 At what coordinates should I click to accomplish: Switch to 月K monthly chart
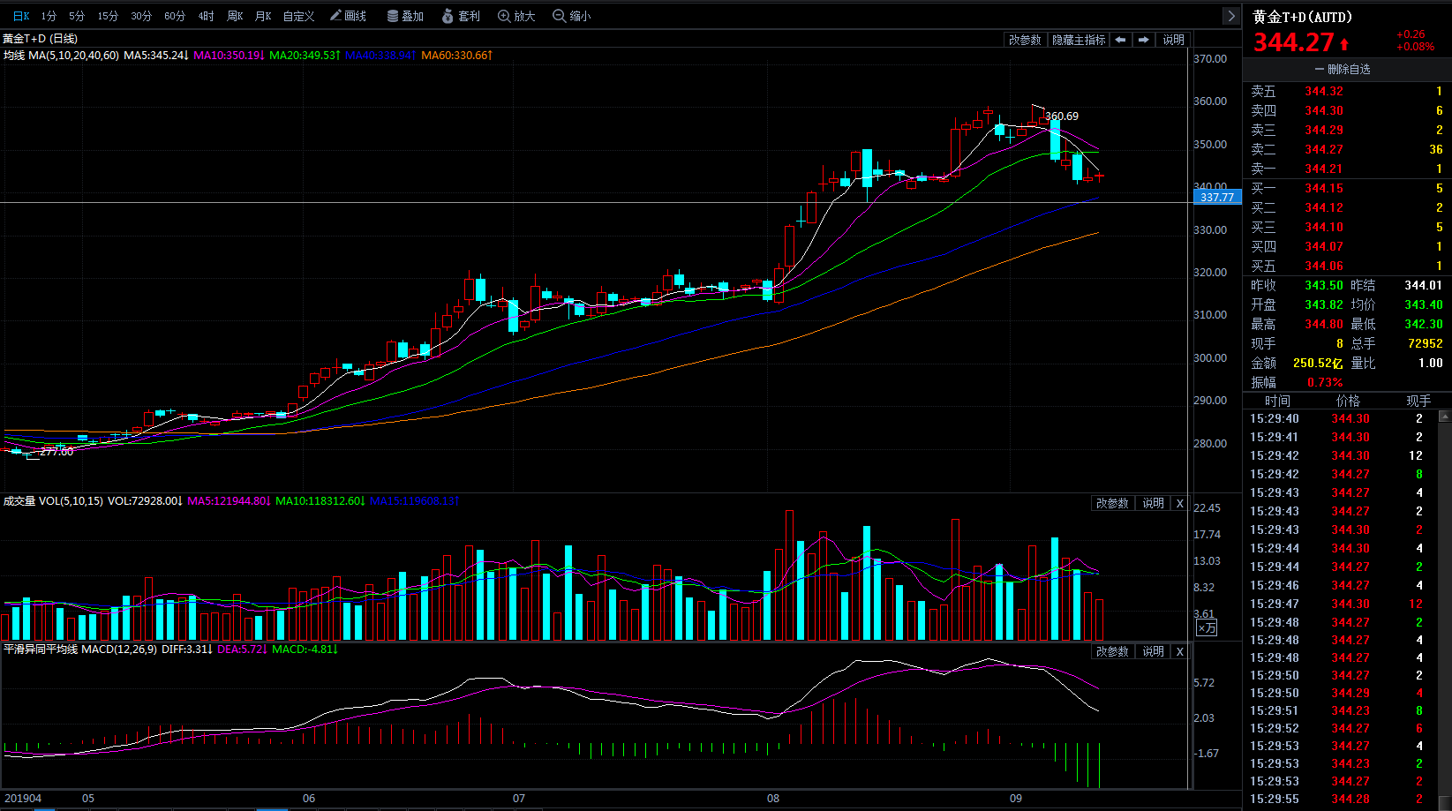point(262,16)
